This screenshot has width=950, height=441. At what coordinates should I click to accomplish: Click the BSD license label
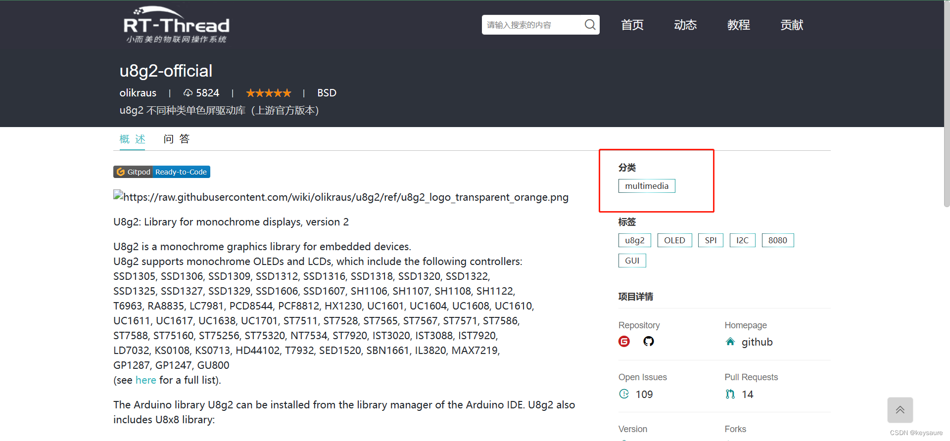[x=327, y=93]
